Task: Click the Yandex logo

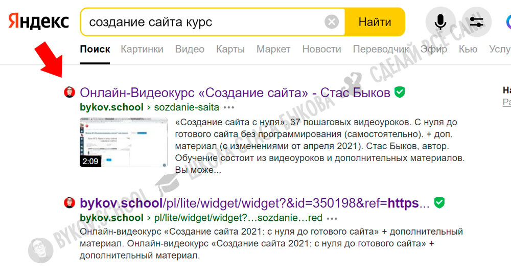Action: pyautogui.click(x=38, y=21)
